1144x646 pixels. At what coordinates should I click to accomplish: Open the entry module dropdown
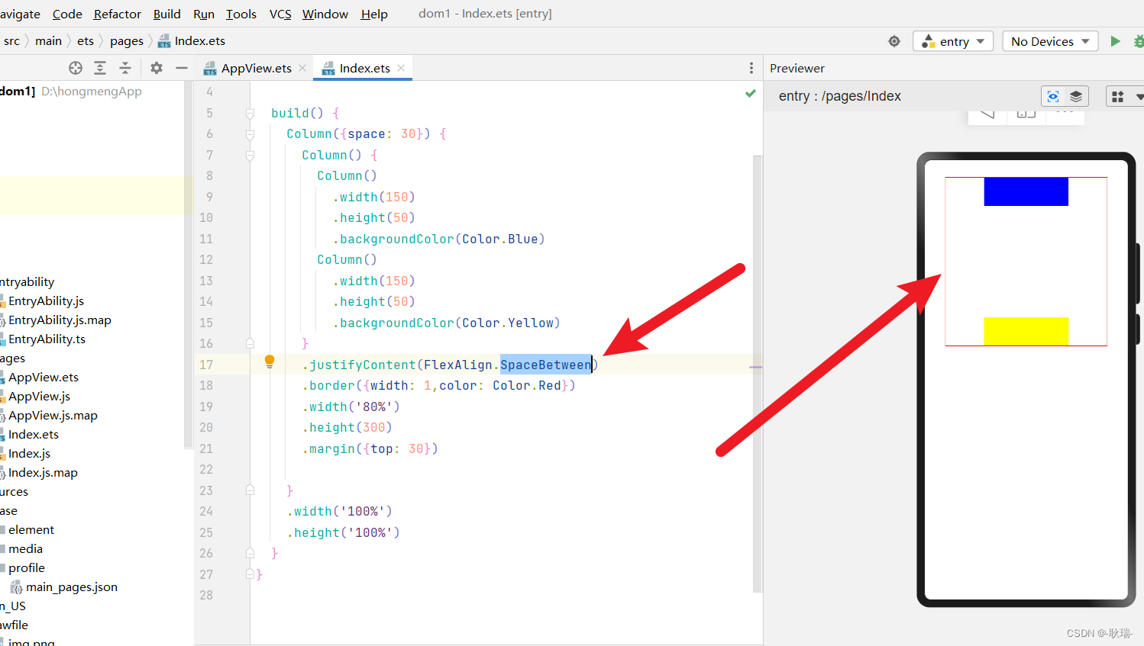[x=953, y=41]
